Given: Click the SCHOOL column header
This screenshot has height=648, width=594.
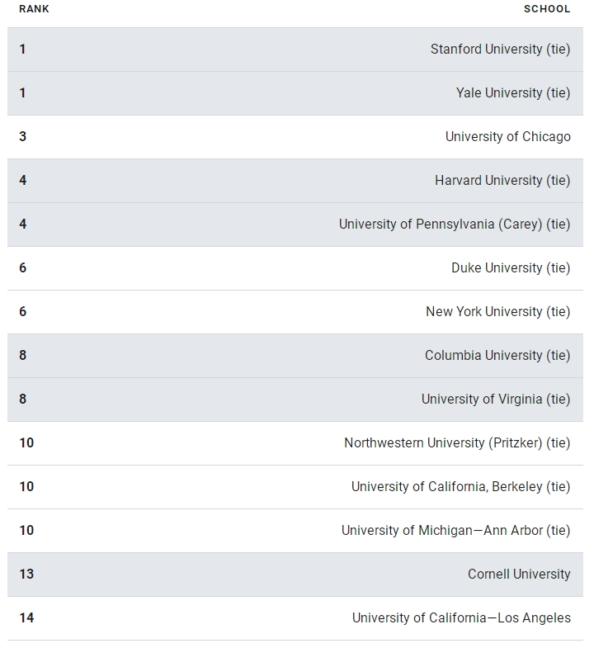Looking at the screenshot, I should (x=547, y=9).
